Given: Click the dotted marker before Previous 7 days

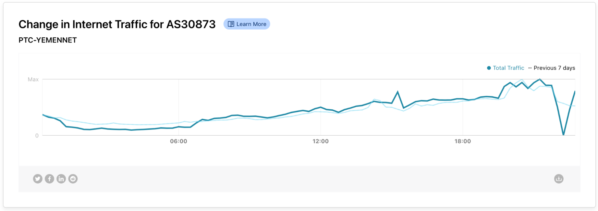Looking at the screenshot, I should tap(530, 68).
